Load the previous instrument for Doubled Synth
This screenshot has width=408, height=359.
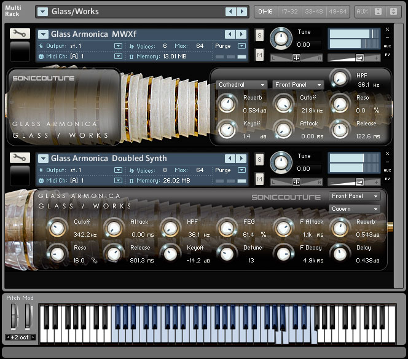(230, 158)
